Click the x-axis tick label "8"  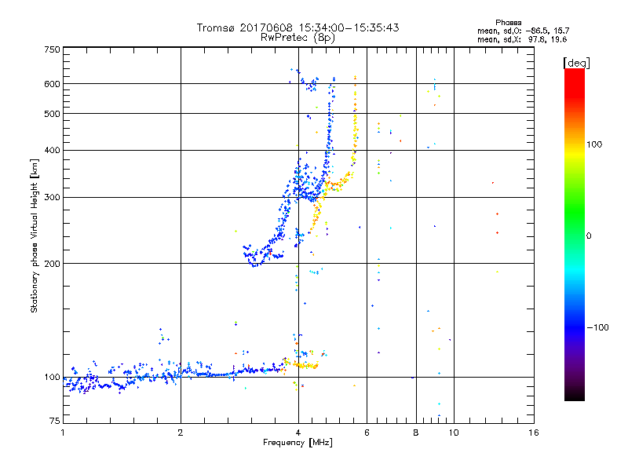tap(416, 433)
